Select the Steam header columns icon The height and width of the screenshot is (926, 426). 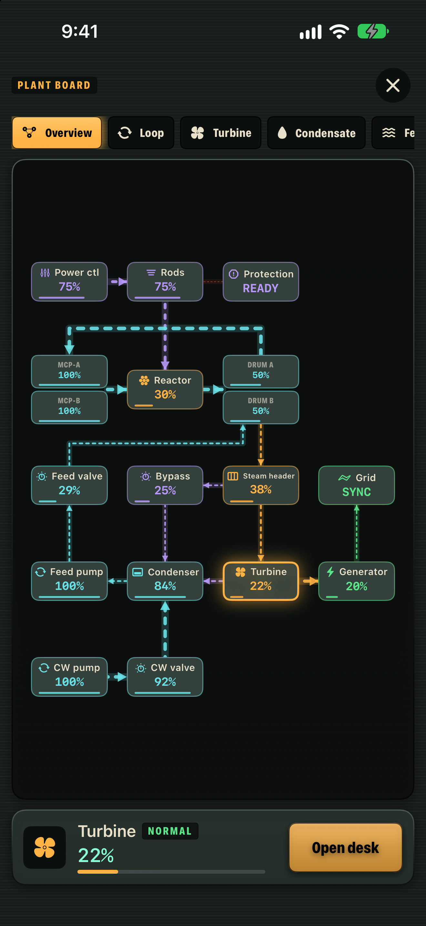coord(233,476)
